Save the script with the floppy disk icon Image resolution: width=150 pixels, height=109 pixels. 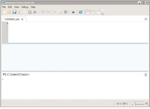[15, 12]
